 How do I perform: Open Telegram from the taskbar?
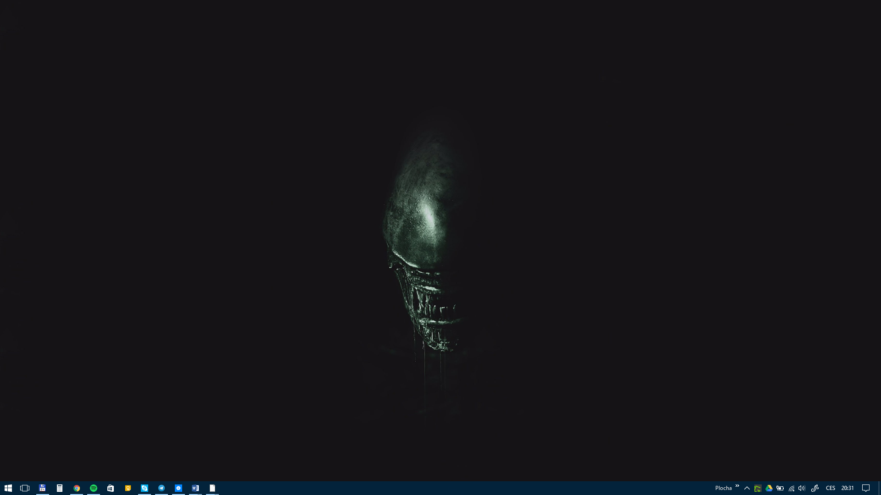click(162, 488)
